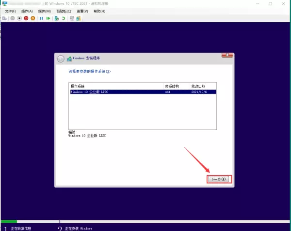Click the colored toolbar icon after enhanced session
Viewport: 291px width, 231px height.
(79, 18)
